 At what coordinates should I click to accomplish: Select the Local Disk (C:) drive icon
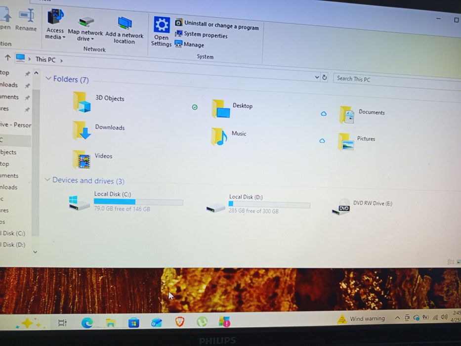[x=79, y=203]
